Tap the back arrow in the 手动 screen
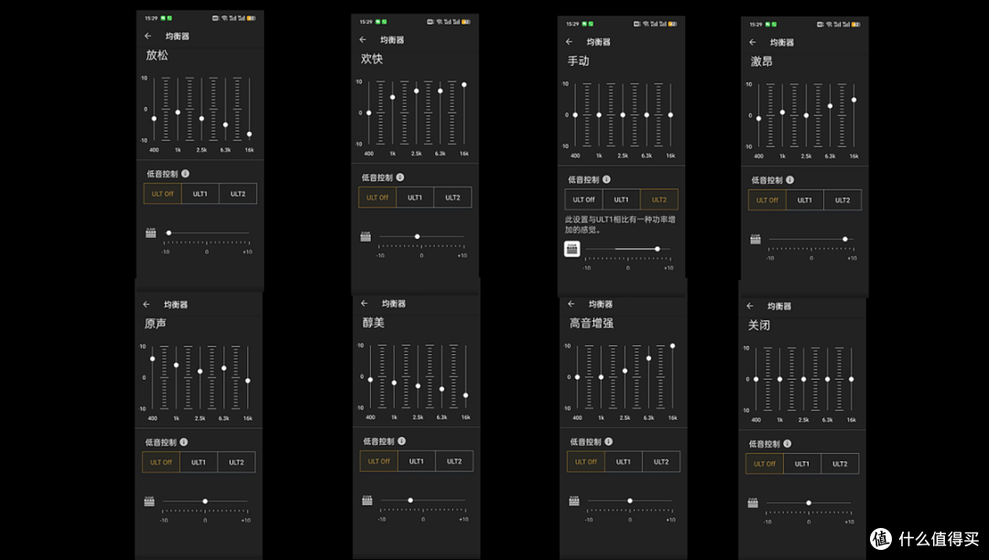 pyautogui.click(x=569, y=41)
